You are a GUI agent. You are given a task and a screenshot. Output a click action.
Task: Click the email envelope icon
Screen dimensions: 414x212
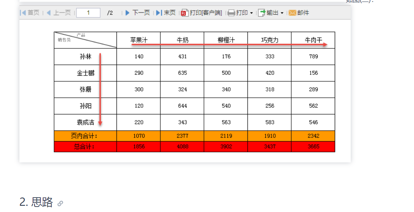tap(292, 13)
